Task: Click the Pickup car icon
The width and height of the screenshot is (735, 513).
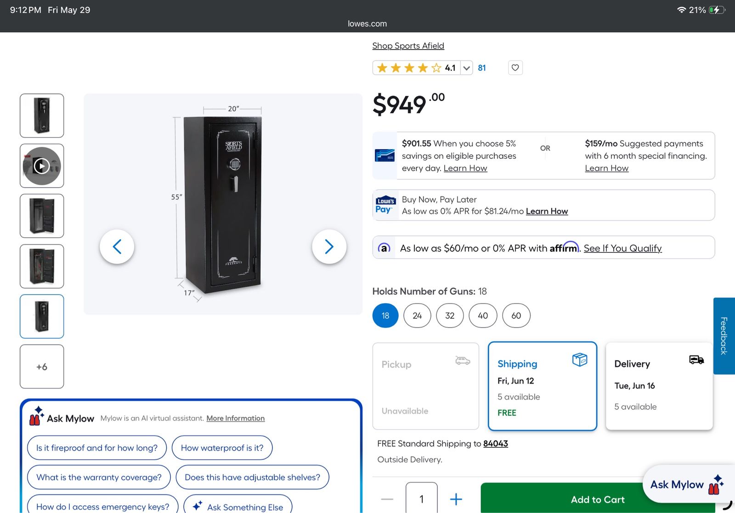Action: point(463,360)
